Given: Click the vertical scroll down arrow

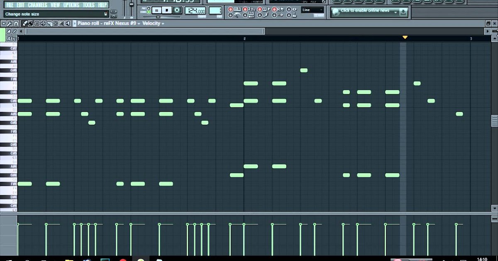Looking at the screenshot, I should [494, 208].
